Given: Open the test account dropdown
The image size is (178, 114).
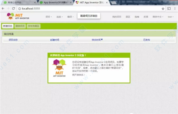Looking at the screenshot, I should (171, 17).
